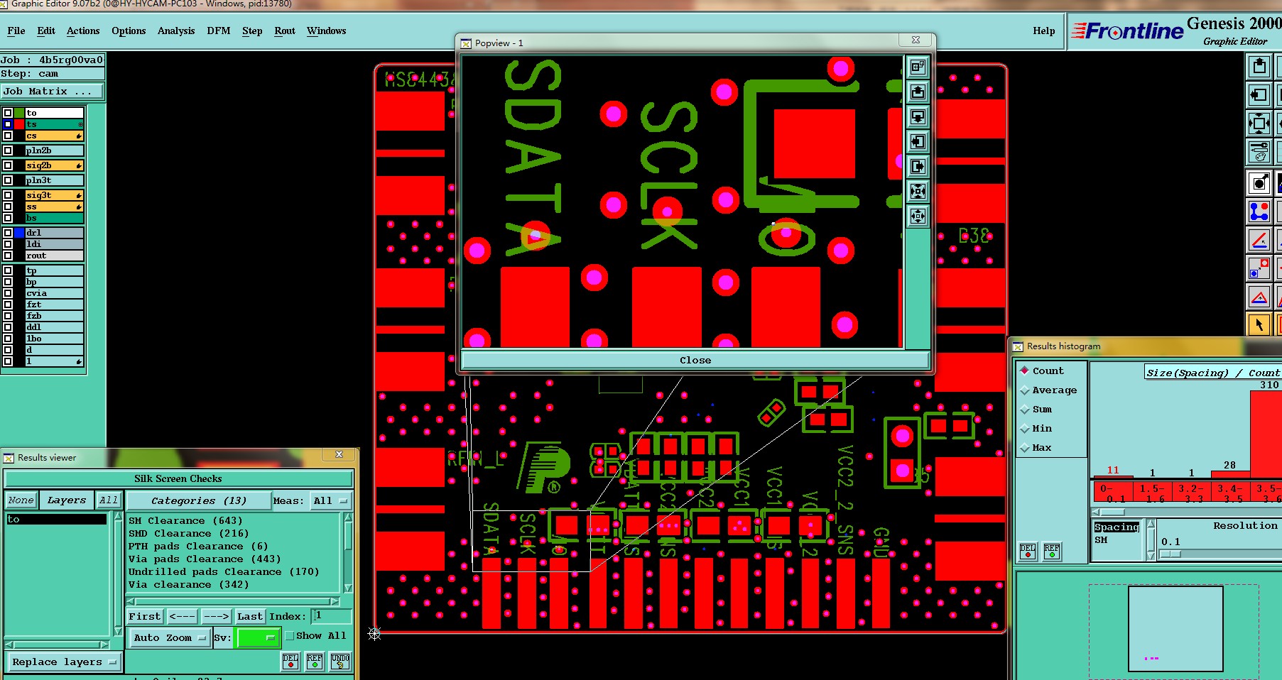Screen dimensions: 1282x680
Task: Open the Replace layers dropdown
Action: [64, 662]
